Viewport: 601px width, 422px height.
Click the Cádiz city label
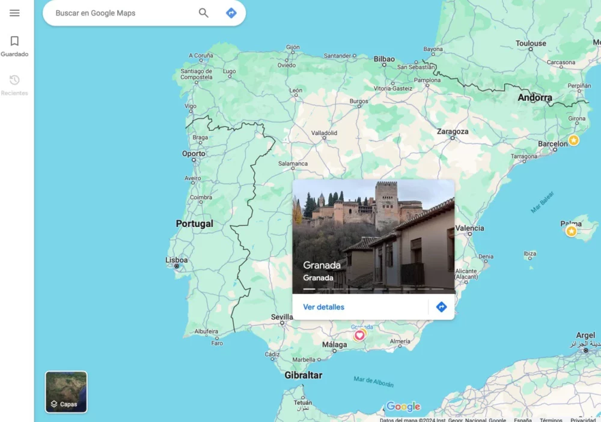(272, 354)
